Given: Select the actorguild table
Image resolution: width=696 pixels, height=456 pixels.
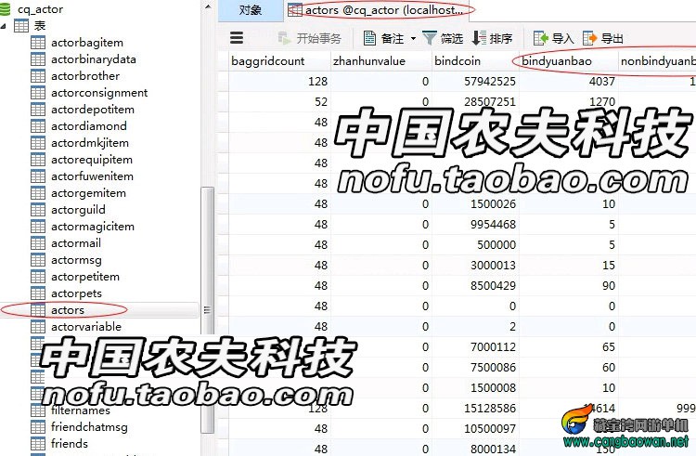Looking at the screenshot, I should tap(78, 210).
